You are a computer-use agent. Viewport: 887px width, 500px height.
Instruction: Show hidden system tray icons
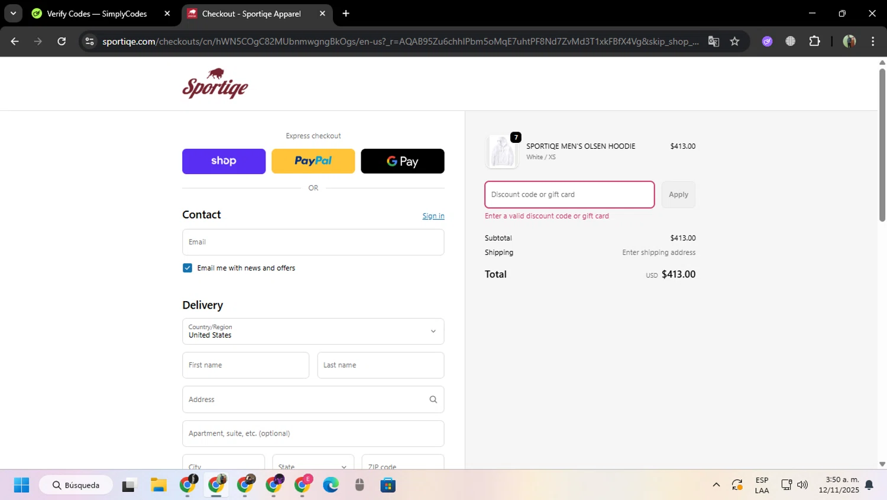click(x=716, y=485)
